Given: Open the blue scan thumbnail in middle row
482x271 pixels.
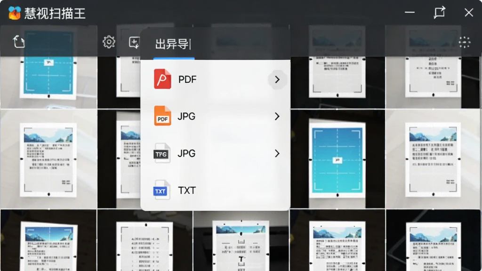Looking at the screenshot, I should 337,160.
